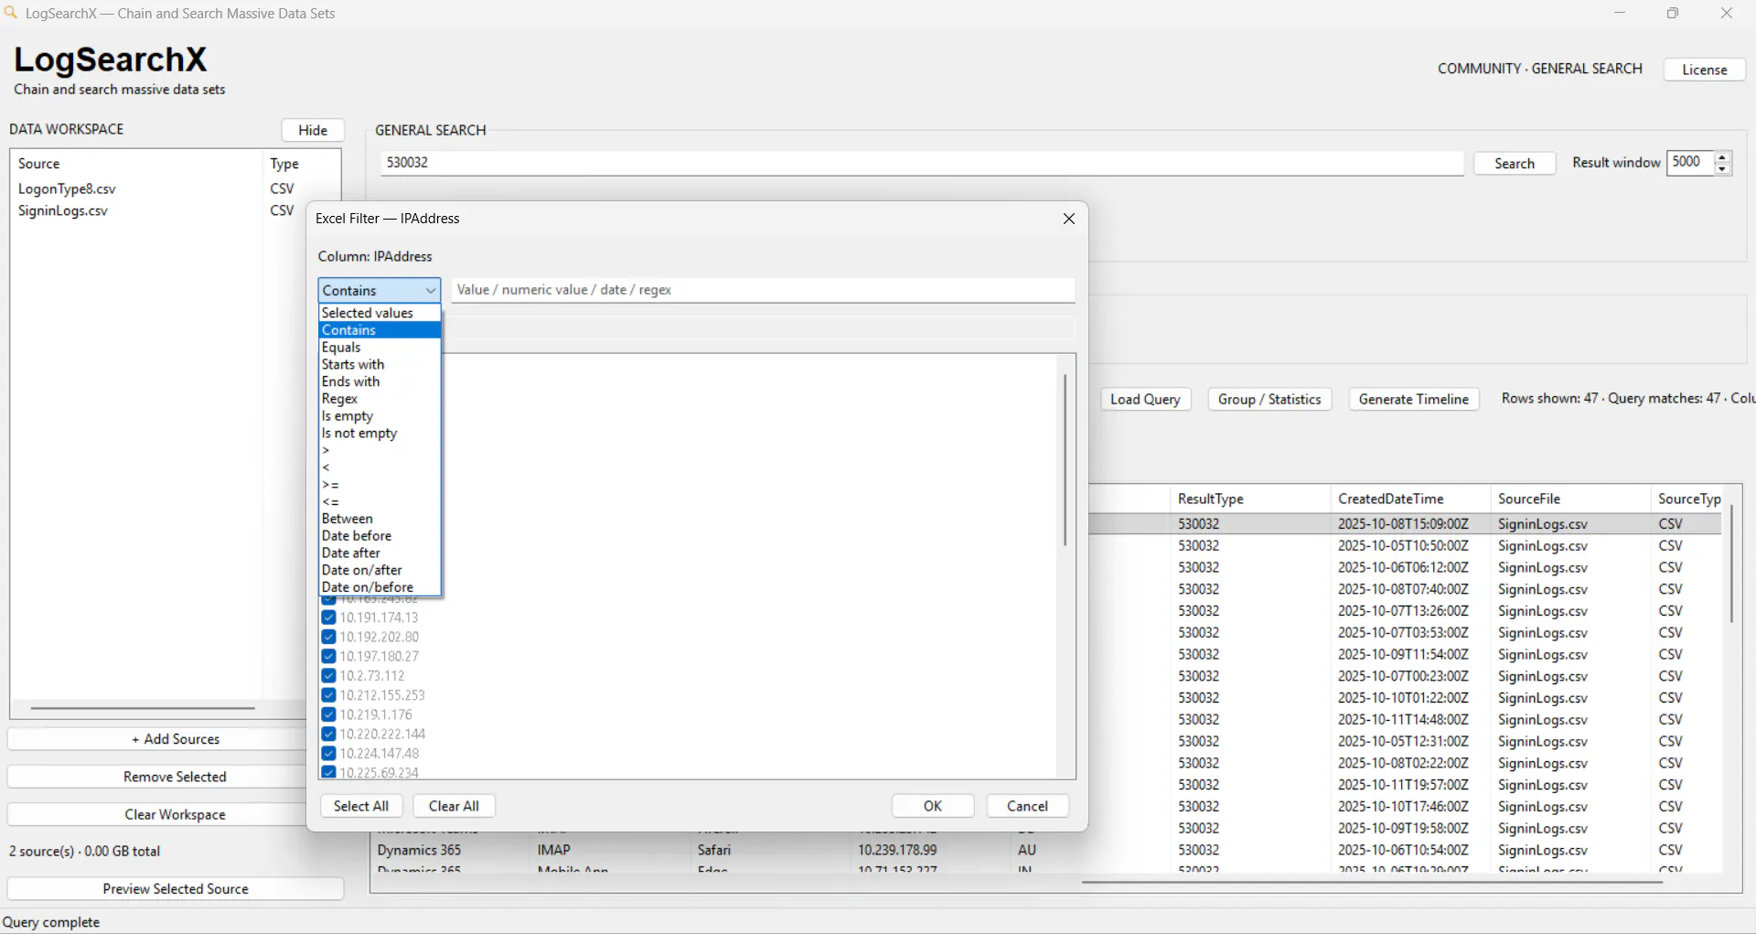This screenshot has width=1756, height=934.
Task: Choose the less-than '<' filter option
Action: (x=380, y=467)
